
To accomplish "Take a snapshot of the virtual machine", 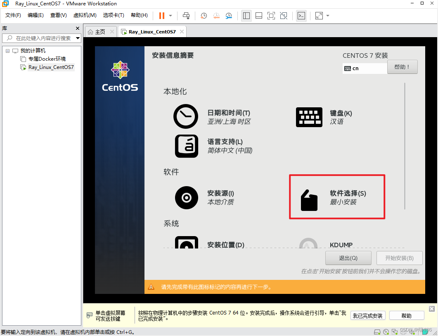I will click(x=204, y=16).
